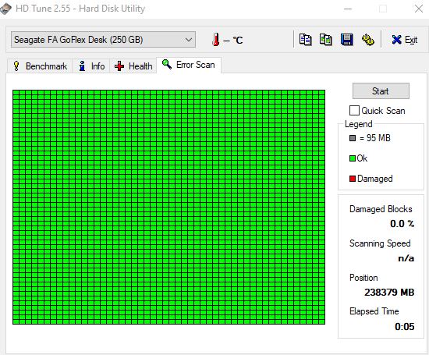Click the HD Tune title bar app icon

click(5, 9)
